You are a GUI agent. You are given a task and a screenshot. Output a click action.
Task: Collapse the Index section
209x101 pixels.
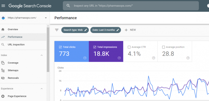[42, 55]
